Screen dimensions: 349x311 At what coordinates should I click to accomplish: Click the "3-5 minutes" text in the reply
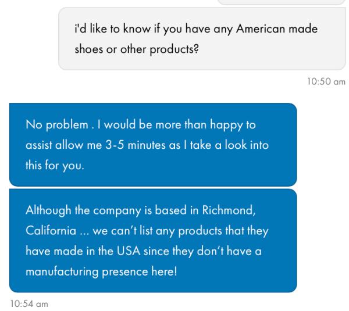pos(138,145)
